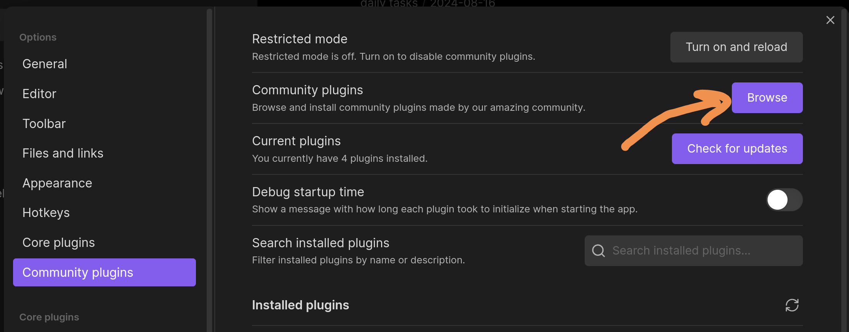This screenshot has height=332, width=849.
Task: Click the daily tasks breadcrumb folder
Action: [x=389, y=4]
